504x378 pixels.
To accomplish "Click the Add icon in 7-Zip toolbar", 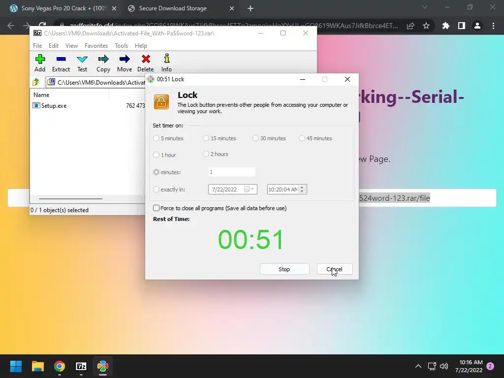I will coord(40,59).
